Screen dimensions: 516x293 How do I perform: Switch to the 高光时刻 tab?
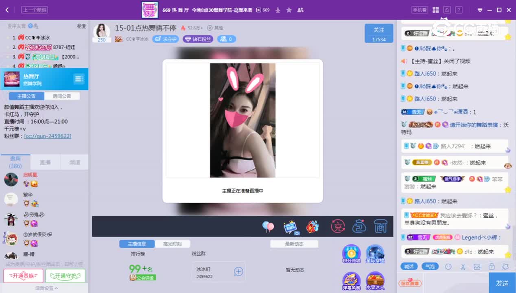pos(172,244)
